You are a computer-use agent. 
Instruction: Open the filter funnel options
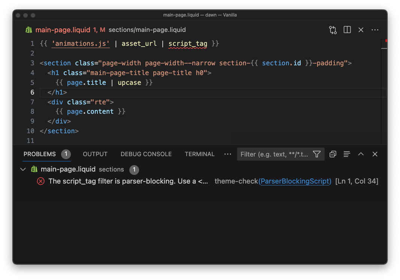(316, 154)
